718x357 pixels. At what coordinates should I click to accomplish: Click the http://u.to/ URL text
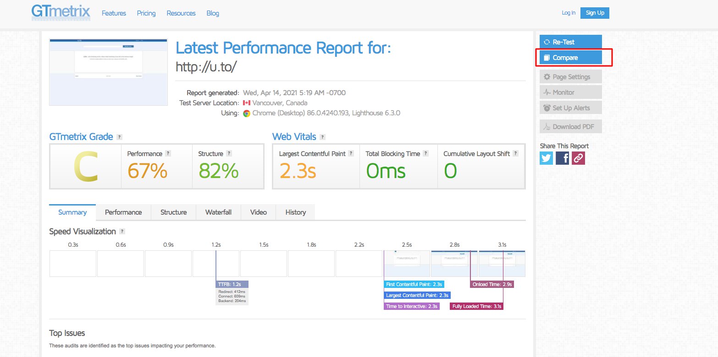206,67
